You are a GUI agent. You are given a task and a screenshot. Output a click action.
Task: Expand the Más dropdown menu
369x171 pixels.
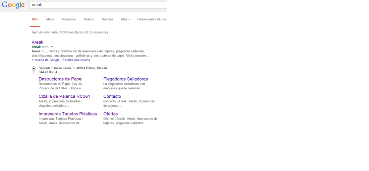click(126, 19)
